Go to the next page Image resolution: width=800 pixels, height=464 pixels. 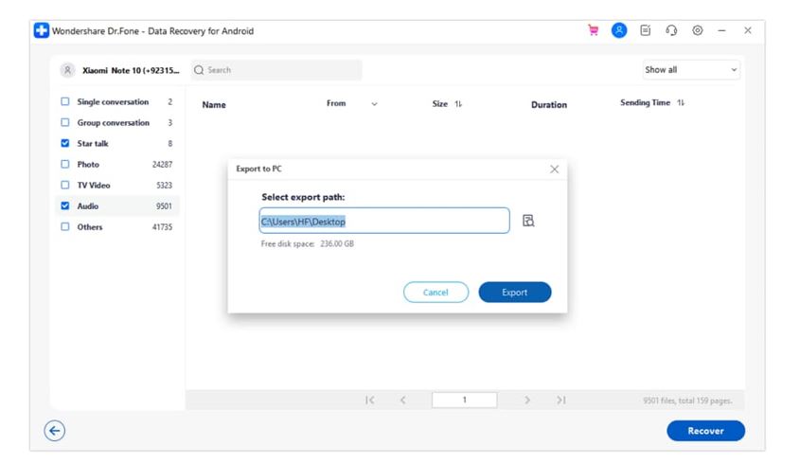click(x=527, y=401)
